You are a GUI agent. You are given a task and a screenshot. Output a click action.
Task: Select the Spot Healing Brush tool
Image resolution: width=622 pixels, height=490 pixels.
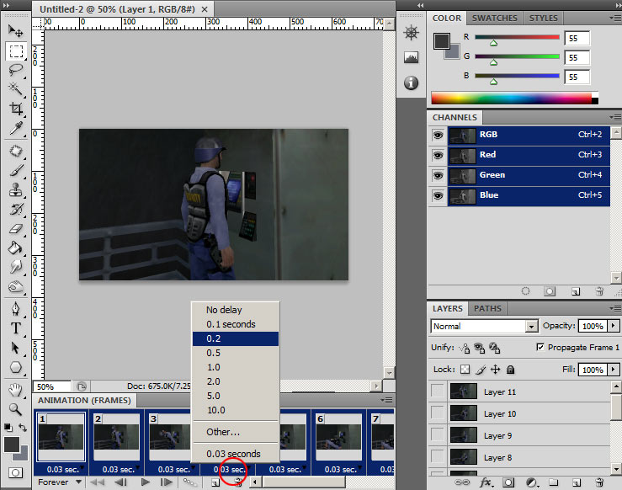point(16,152)
